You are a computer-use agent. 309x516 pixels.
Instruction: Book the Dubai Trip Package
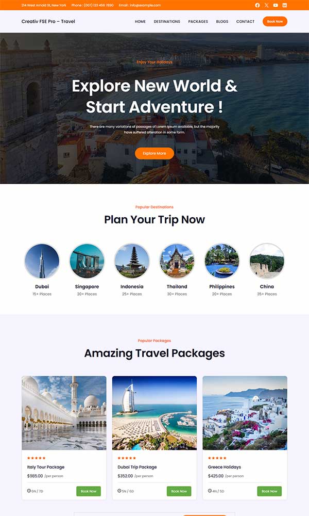179,491
